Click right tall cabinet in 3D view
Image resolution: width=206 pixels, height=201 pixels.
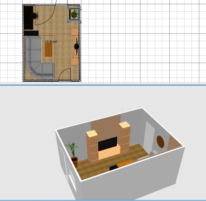coord(125,137)
